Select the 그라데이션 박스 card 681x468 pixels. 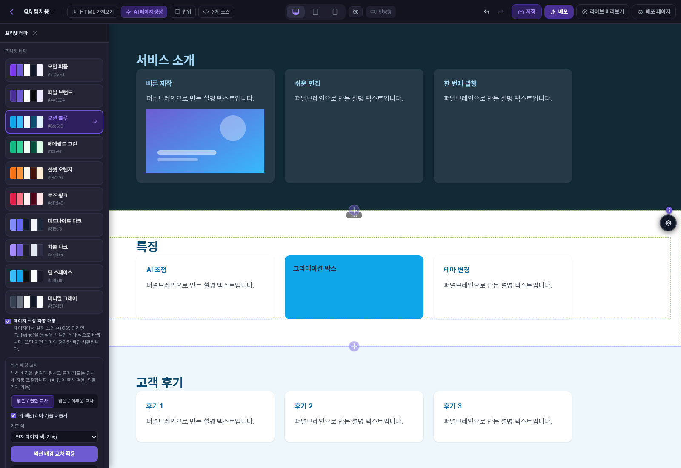(x=354, y=287)
